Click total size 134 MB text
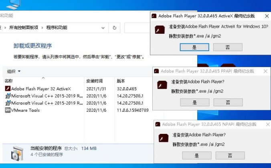The width and height of the screenshot is (271, 168). tap(89, 148)
